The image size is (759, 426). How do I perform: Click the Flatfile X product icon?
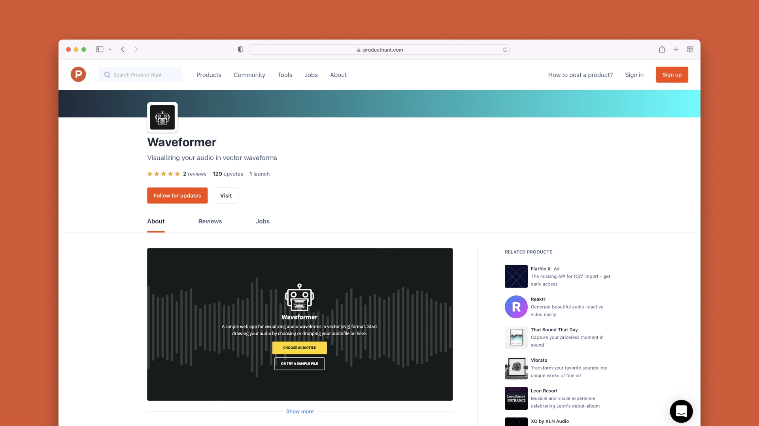coord(515,276)
